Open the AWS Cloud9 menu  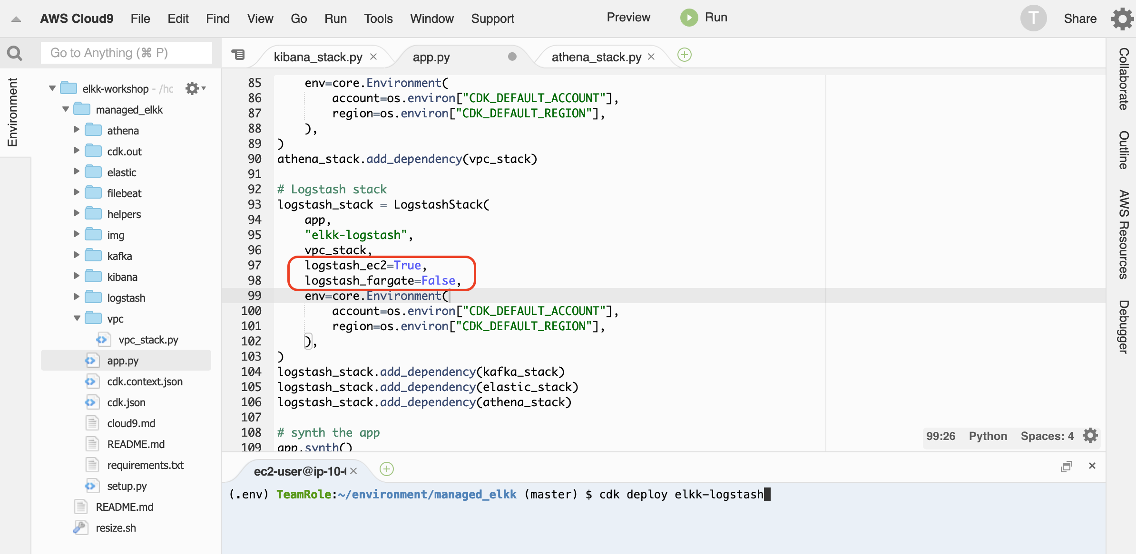tap(77, 19)
